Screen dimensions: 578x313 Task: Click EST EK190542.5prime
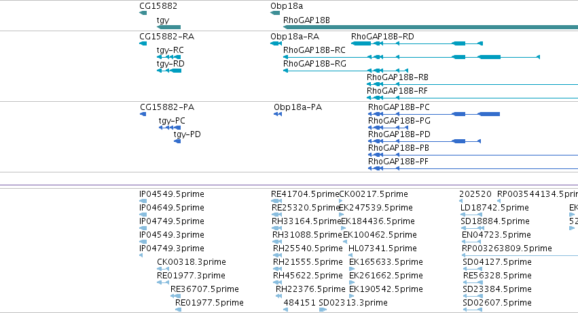pyautogui.click(x=386, y=290)
